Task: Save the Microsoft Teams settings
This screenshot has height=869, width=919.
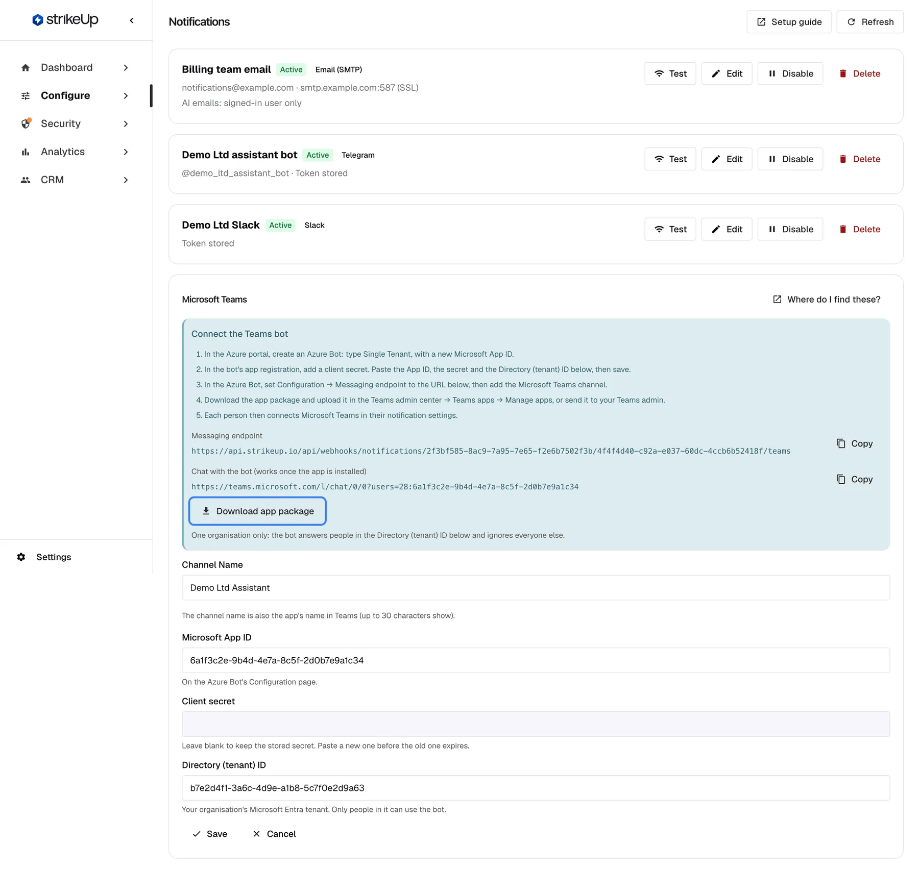Action: [x=210, y=834]
